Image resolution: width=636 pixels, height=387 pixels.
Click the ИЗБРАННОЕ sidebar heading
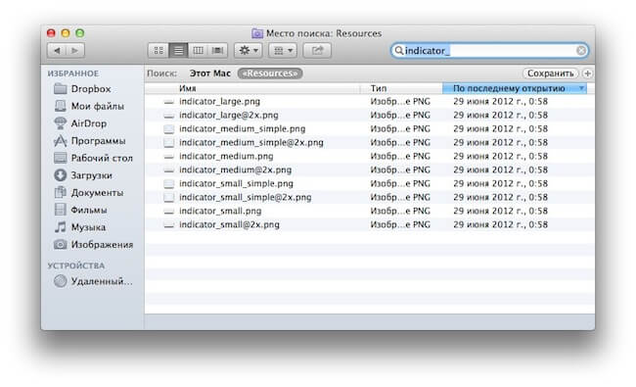coord(73,73)
